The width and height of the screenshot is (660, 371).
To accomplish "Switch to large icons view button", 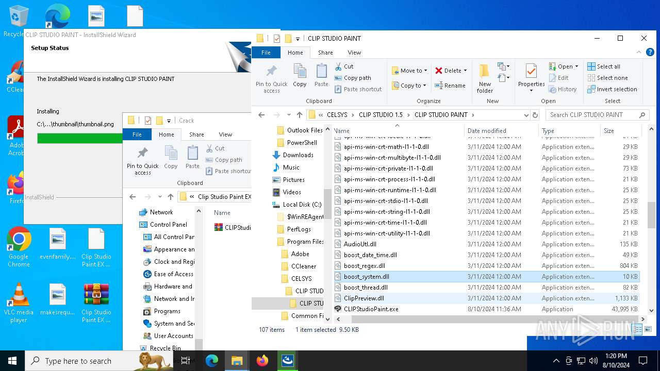I will point(648,330).
